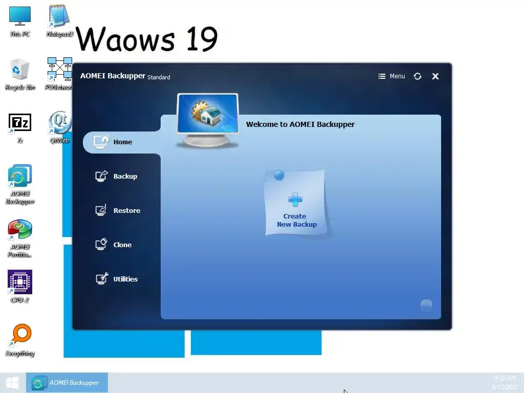Click the faint icon at bottom-right of panel

(x=426, y=305)
